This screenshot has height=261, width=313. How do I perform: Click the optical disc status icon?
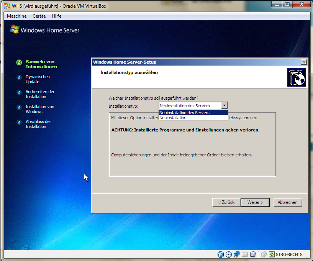[229, 254]
